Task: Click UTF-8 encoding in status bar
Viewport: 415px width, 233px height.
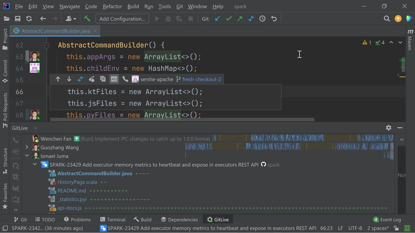Action: [x=356, y=228]
